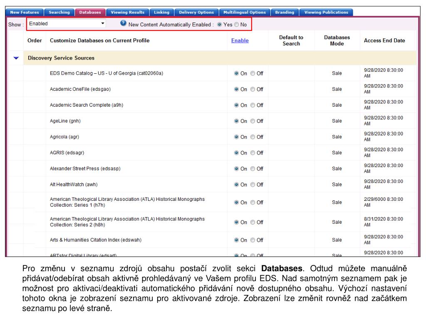Select the EDS Demo Catalog row name
This screenshot has width=426, height=320.
[x=106, y=73]
